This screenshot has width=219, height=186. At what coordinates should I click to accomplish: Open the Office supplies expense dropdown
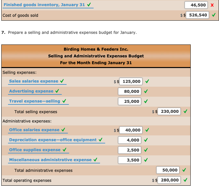[x=39, y=150]
